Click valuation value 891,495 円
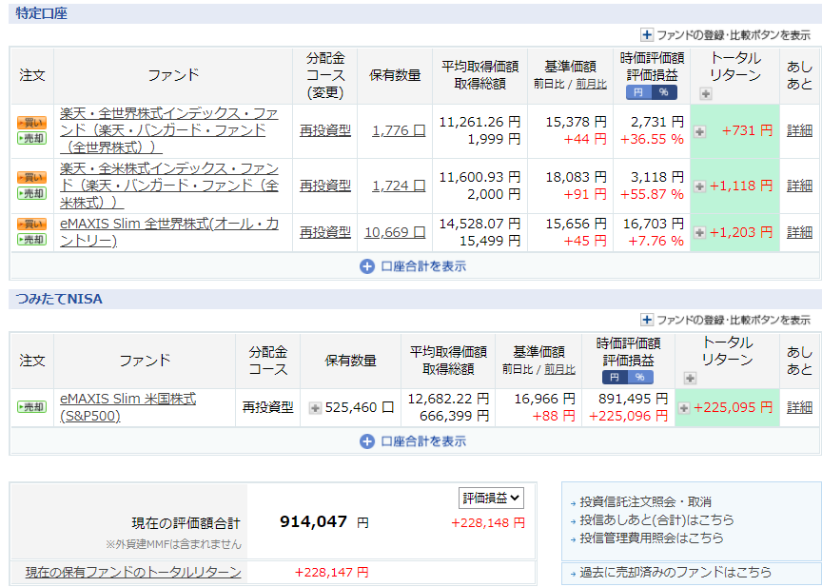The height and width of the screenshot is (587, 822). tap(633, 399)
